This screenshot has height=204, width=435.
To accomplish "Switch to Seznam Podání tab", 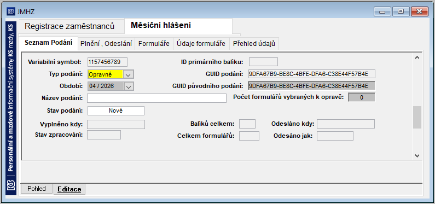I will pyautogui.click(x=48, y=43).
